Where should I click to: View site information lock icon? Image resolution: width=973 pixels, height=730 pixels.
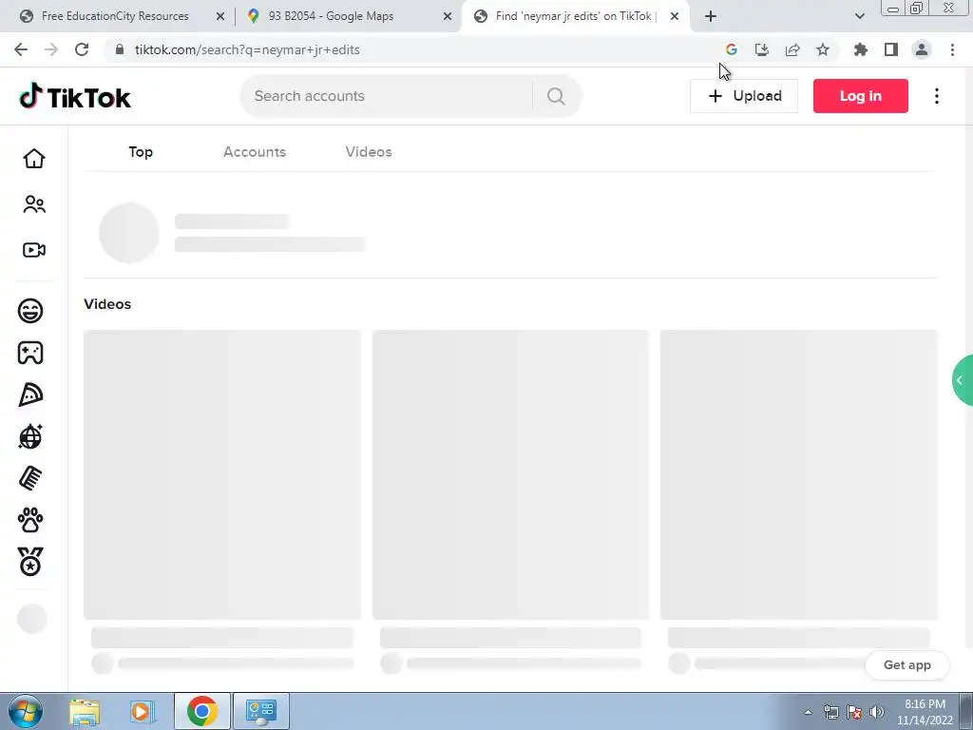point(120,49)
